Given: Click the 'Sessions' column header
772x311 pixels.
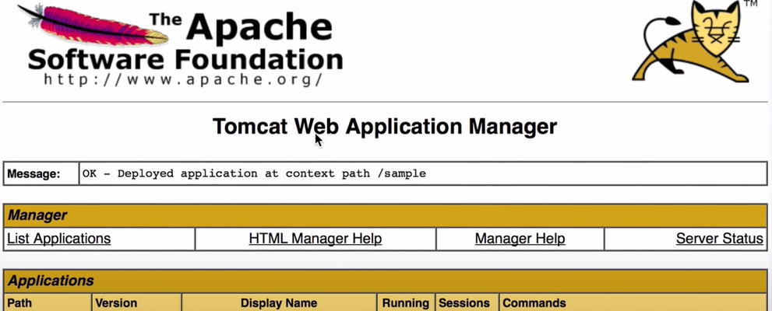Looking at the screenshot, I should tap(467, 302).
